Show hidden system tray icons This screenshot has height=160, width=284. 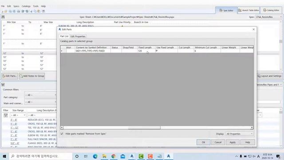pos(237,156)
